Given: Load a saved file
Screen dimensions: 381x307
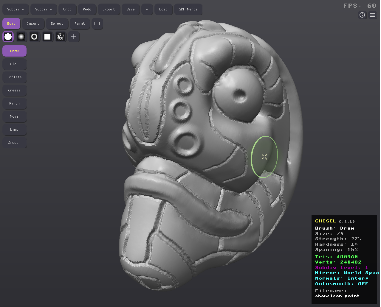Looking at the screenshot, I should [x=163, y=9].
